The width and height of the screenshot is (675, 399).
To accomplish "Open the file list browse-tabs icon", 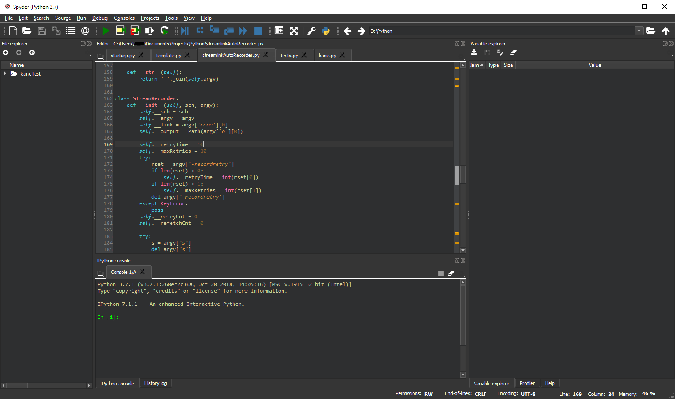I will click(x=70, y=31).
